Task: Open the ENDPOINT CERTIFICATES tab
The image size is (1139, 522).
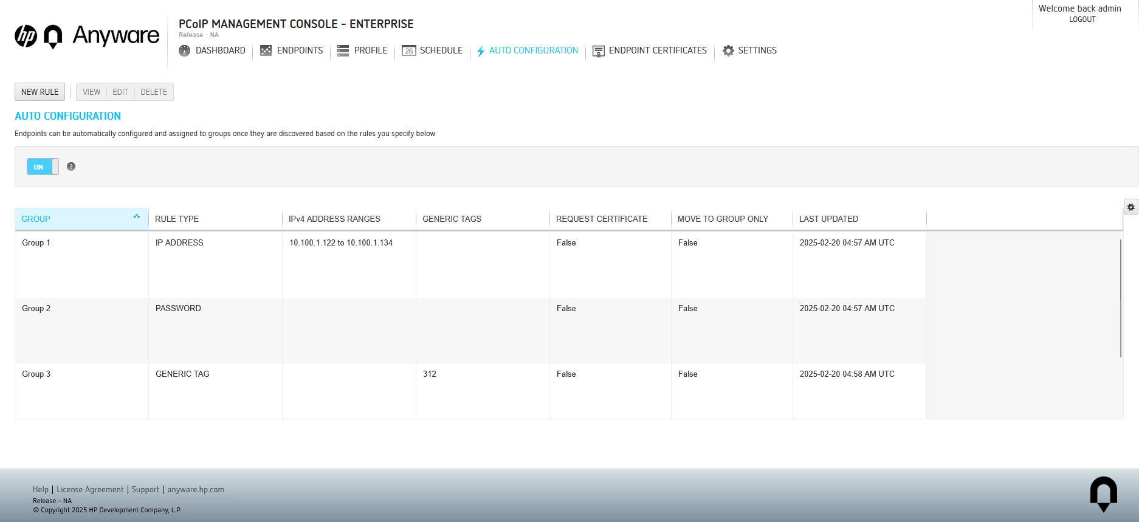Action: [x=650, y=50]
